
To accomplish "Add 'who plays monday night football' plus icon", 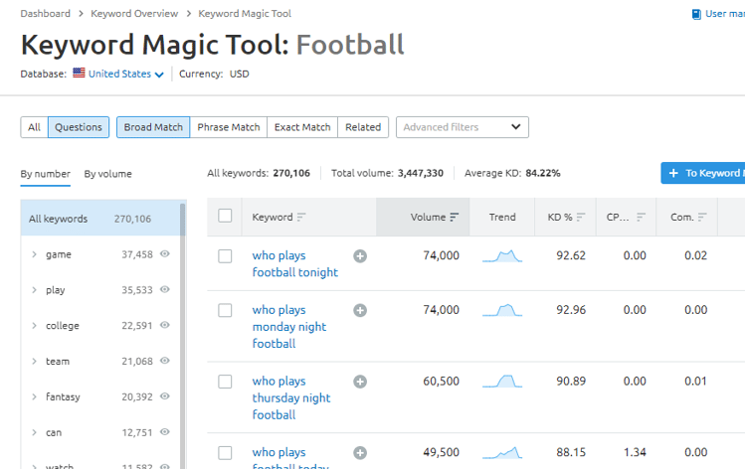I will tap(360, 310).
